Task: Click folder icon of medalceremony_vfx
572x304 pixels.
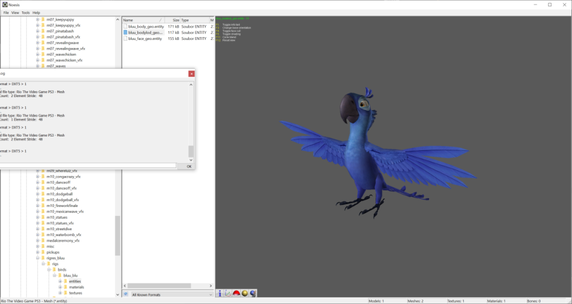Action: pos(43,241)
